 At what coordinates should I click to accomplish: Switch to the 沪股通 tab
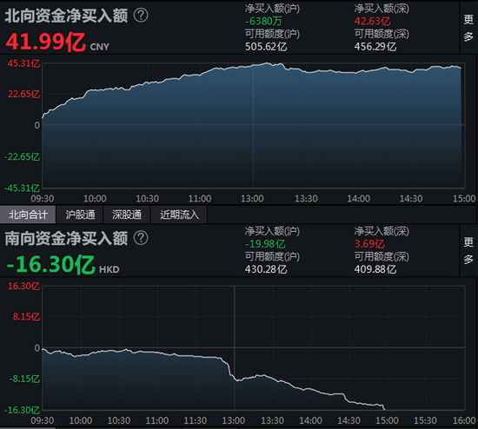(x=80, y=214)
